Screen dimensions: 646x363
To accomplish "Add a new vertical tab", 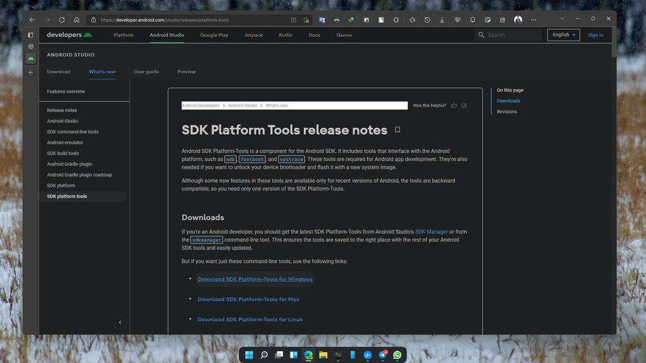I will 30,72.
